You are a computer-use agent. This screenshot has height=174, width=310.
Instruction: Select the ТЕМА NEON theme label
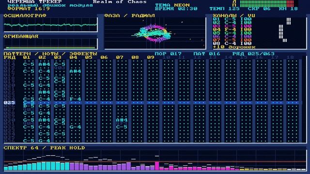[172, 5]
